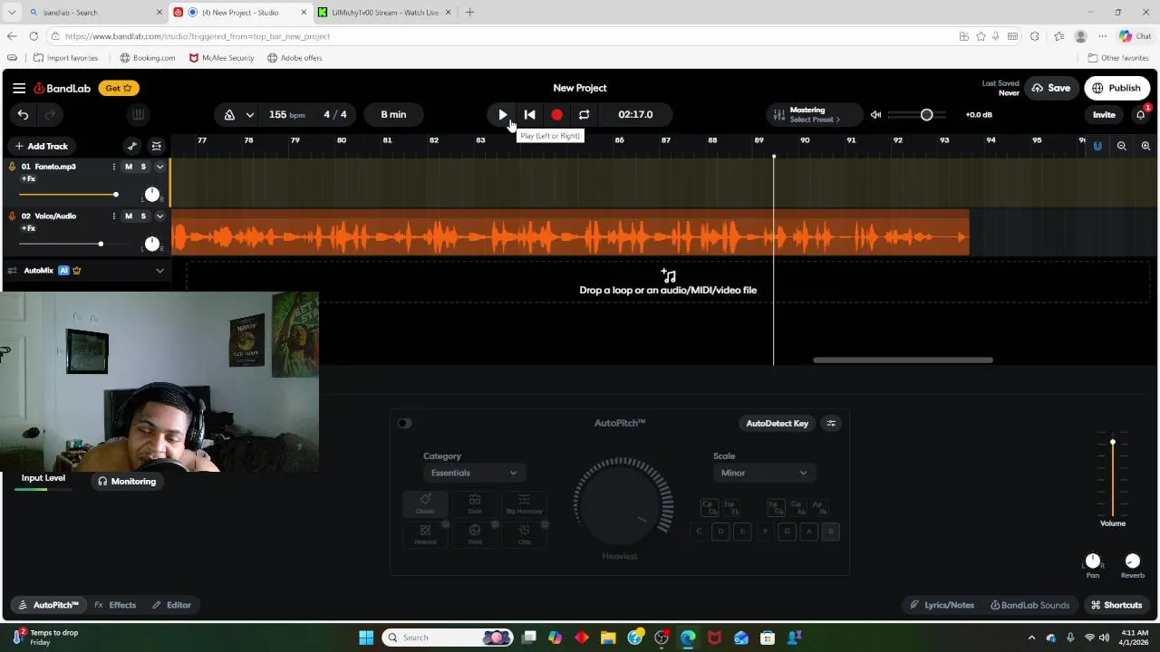
Task: Expand the AutoMix panel chevron
Action: 160,271
